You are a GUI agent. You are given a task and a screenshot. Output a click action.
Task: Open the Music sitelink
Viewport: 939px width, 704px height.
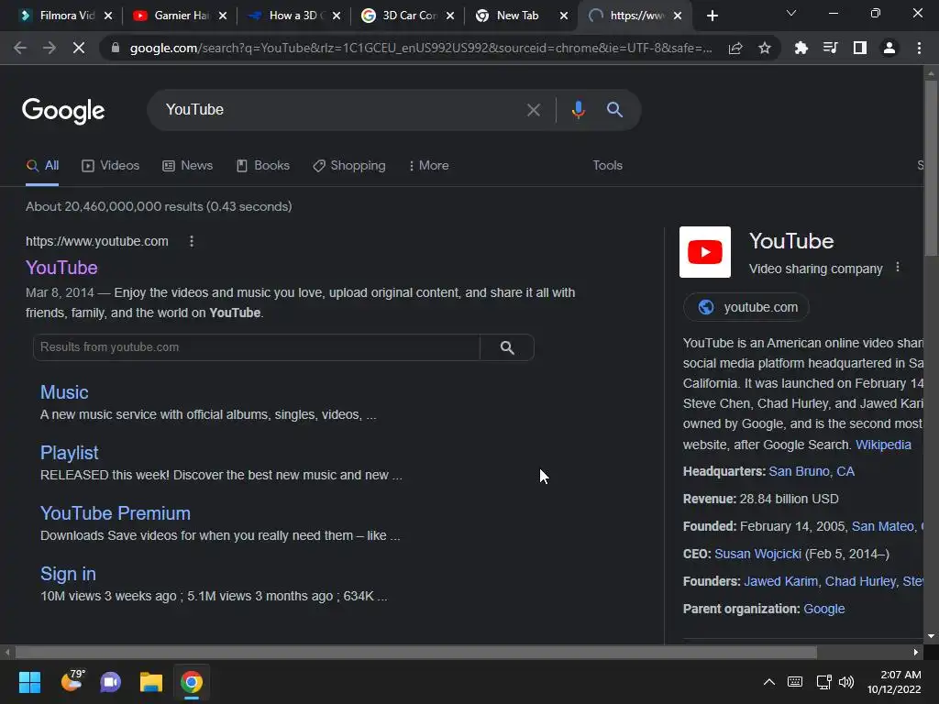pos(64,392)
